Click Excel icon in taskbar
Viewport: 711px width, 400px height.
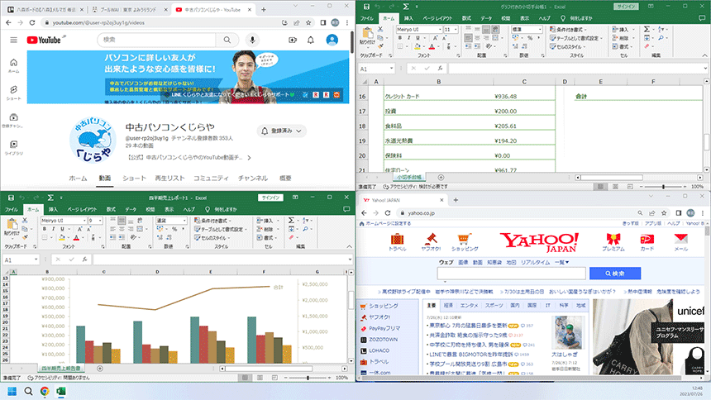[x=60, y=392]
